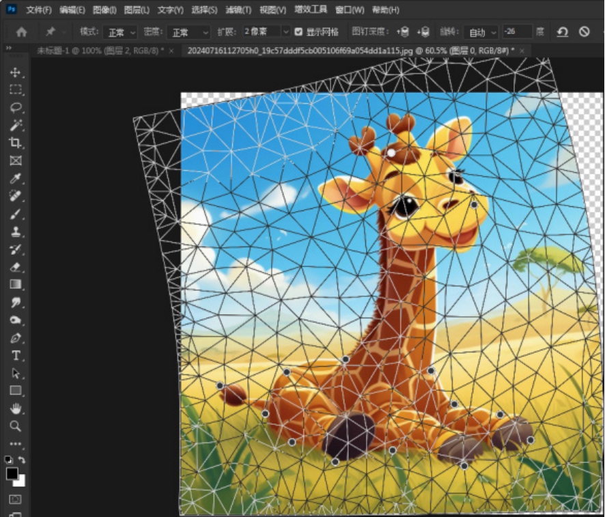This screenshot has height=517, width=605.
Task: Click the cancel puppet warp button
Action: point(584,32)
